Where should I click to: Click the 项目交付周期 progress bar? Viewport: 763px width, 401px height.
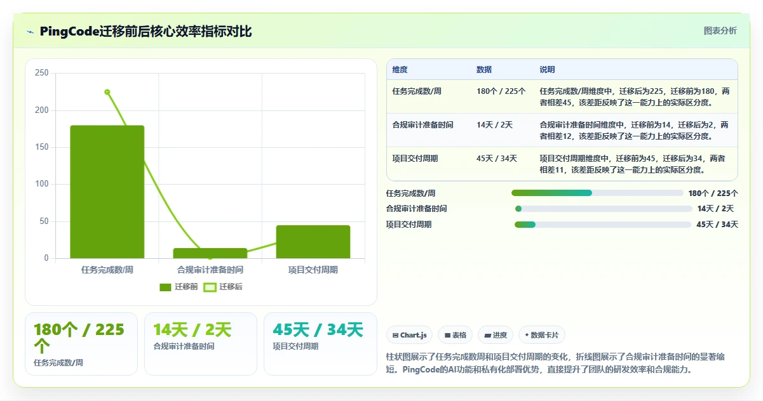(x=603, y=225)
